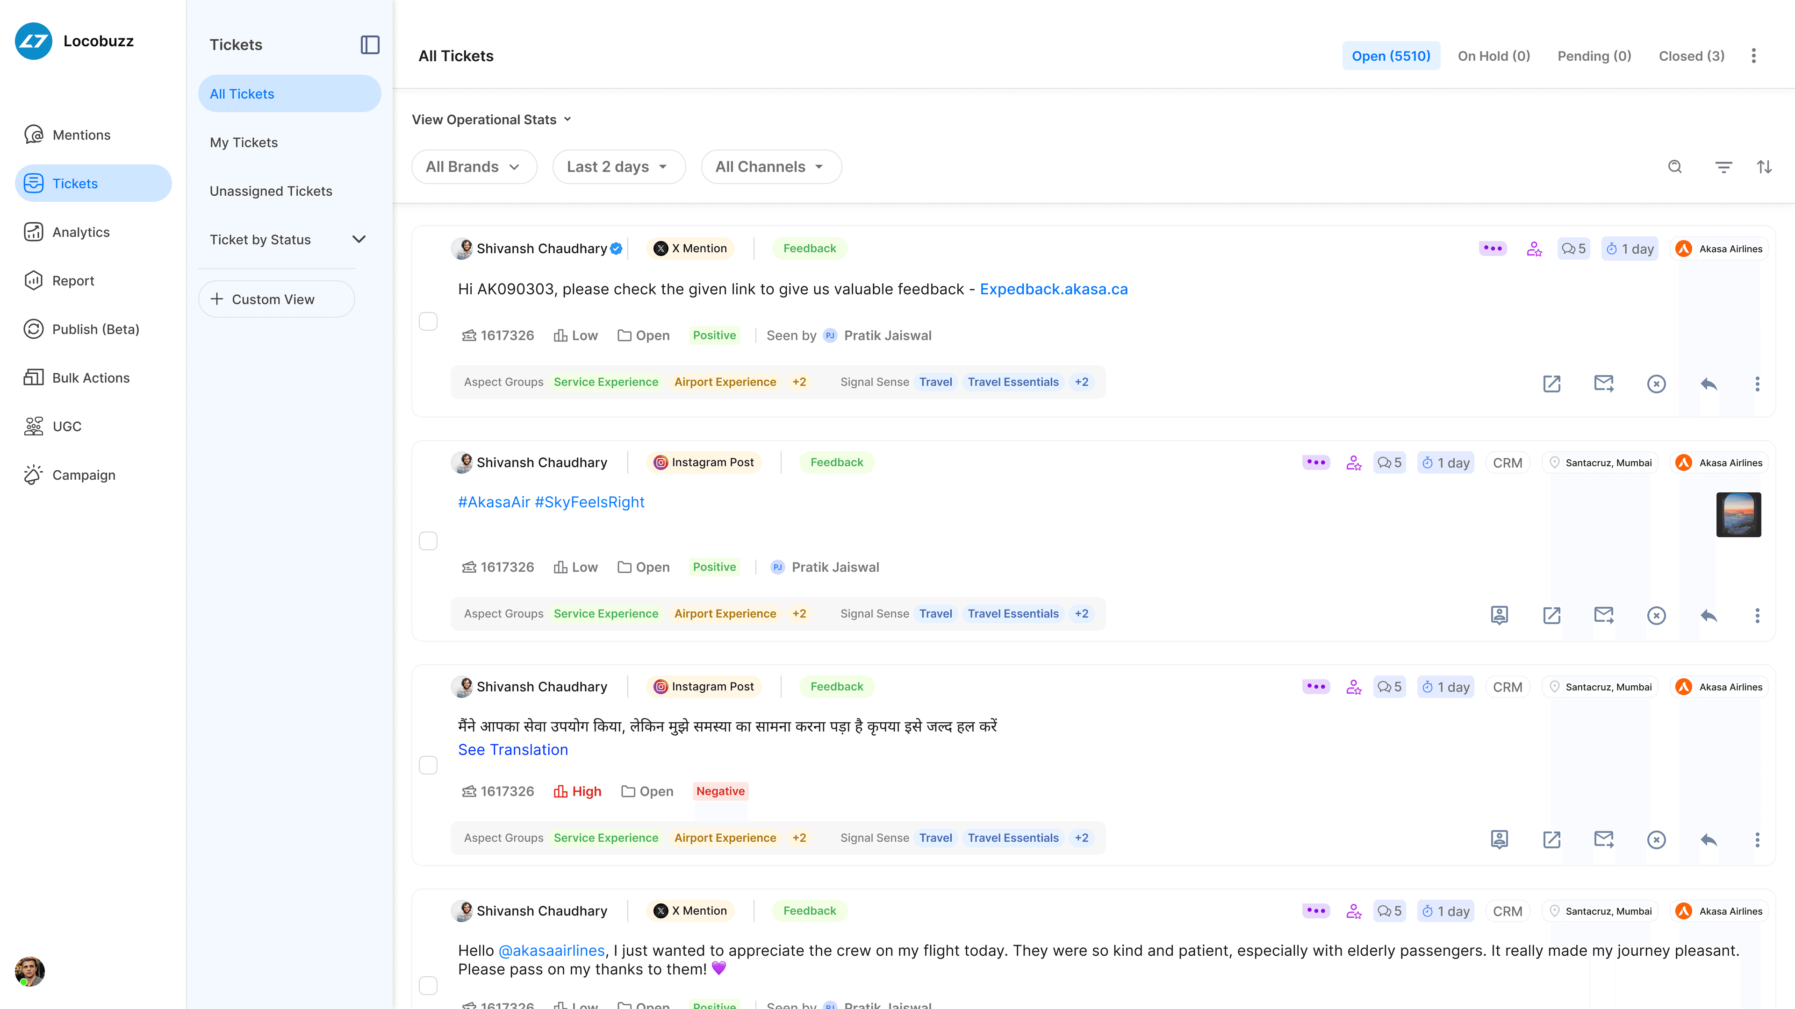Click close ticket icon on #AkasaAir ticket
1795x1009 pixels.
1656,616
